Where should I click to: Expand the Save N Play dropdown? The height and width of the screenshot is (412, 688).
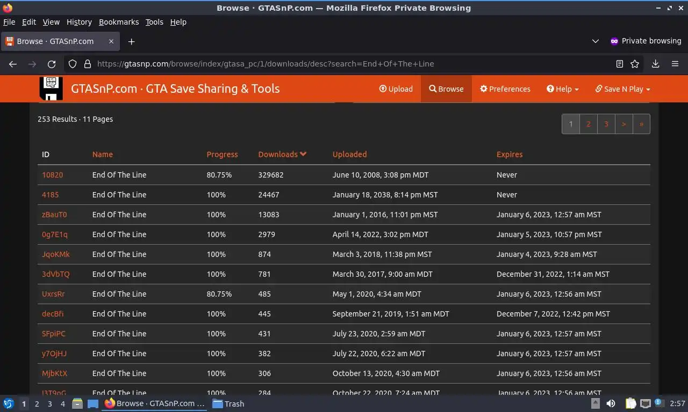622,89
